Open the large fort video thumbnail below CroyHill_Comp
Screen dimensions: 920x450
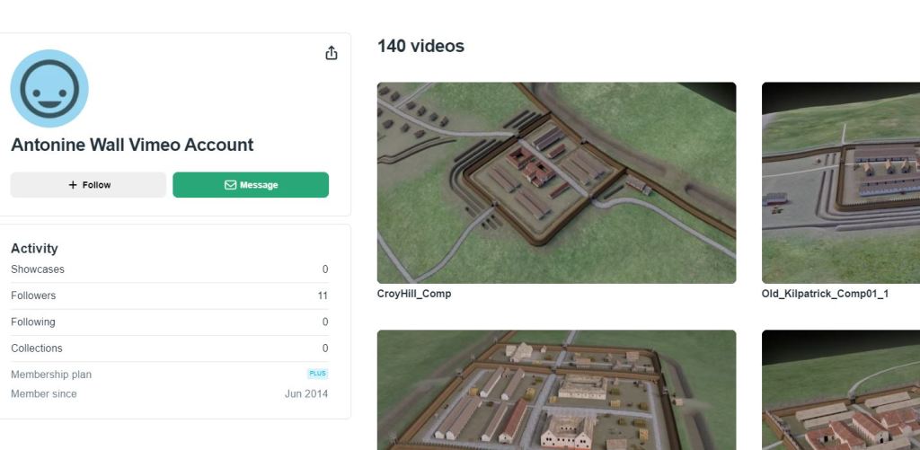click(556, 390)
